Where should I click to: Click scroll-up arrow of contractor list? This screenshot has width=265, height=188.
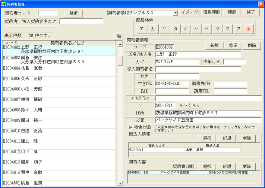click(120, 44)
